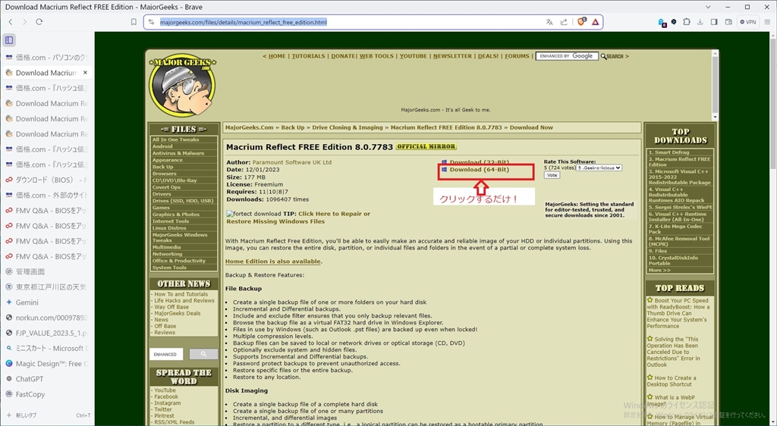Screen dimensions: 777x426
Task: Open How To and Tutorials in Other News
Action: coord(181,294)
